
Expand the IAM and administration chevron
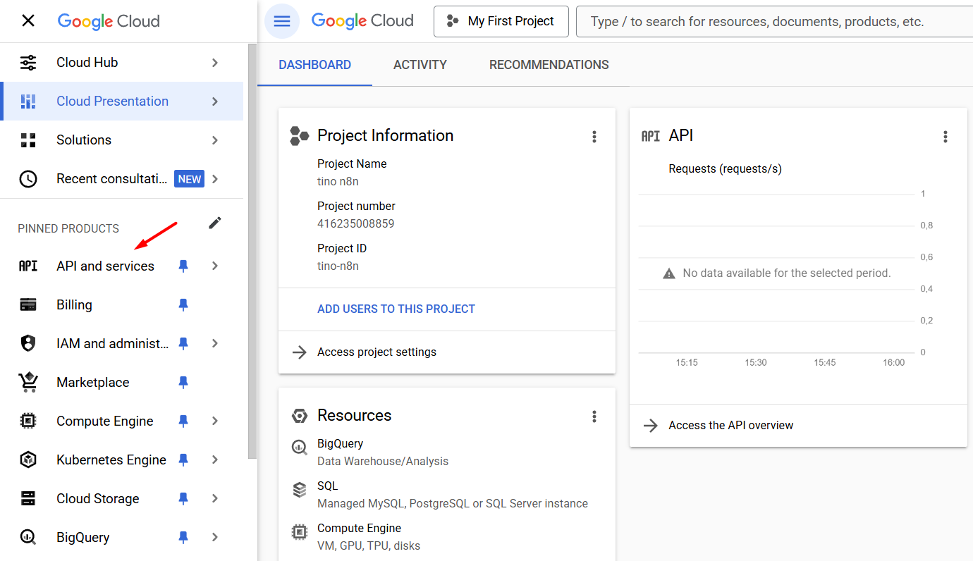[215, 343]
